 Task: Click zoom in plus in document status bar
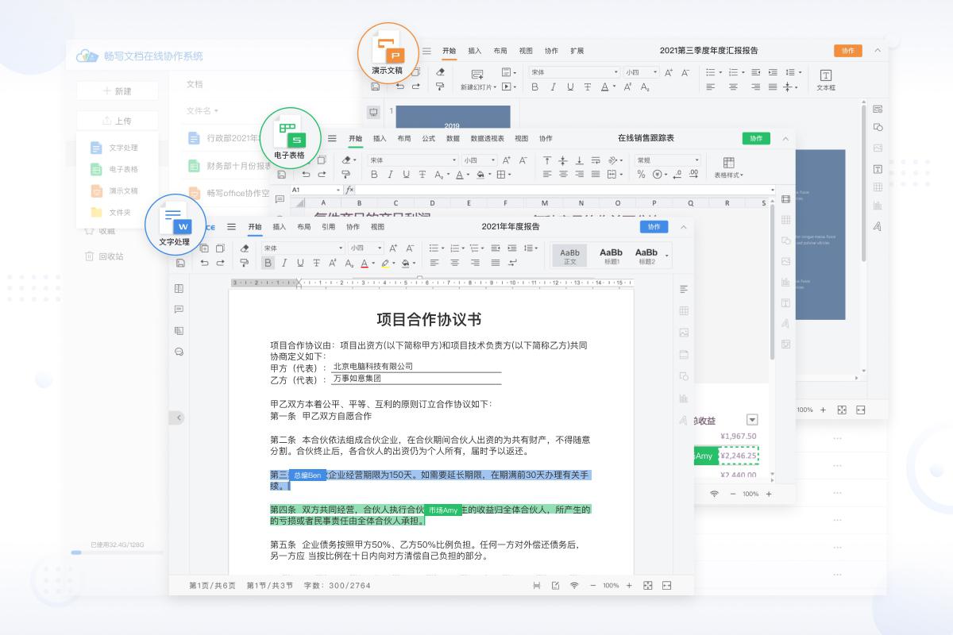click(x=629, y=585)
